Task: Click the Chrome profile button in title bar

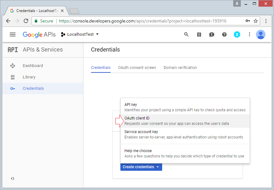Action: coord(237,3)
